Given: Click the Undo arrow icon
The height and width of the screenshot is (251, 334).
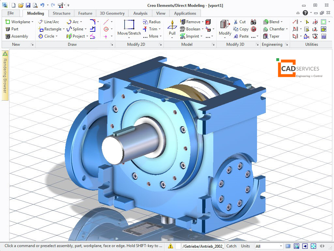Looking at the screenshot, I should (x=42, y=5).
